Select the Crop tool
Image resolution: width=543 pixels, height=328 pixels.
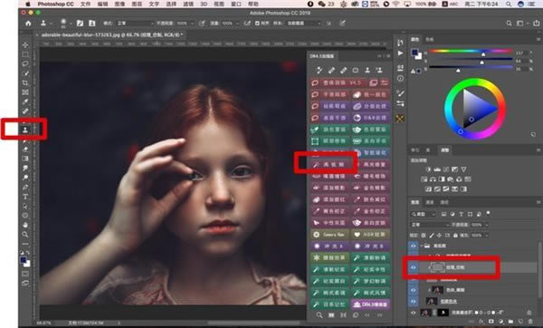(x=25, y=82)
